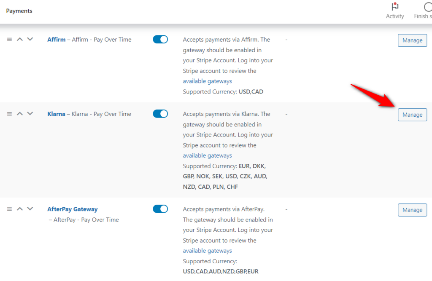
Task: Turn off the Klarna payment toggle
Action: pyautogui.click(x=160, y=114)
